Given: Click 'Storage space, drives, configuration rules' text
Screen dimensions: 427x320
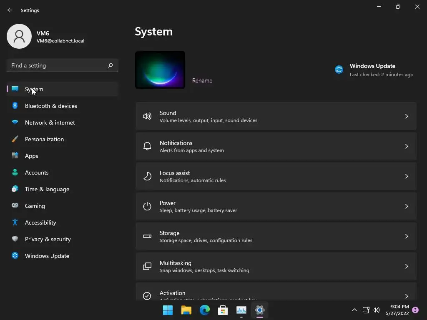Looking at the screenshot, I should point(206,240).
